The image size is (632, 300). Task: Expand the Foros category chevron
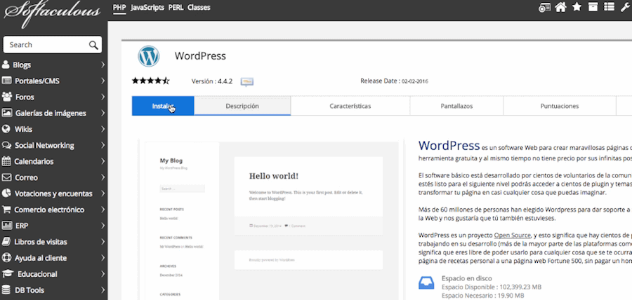[103, 97]
